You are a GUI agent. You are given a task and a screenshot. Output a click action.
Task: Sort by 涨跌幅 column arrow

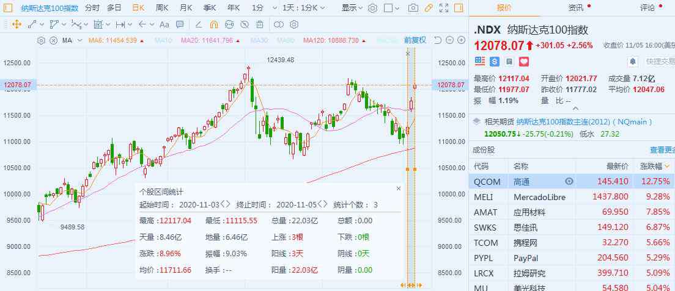click(668, 166)
